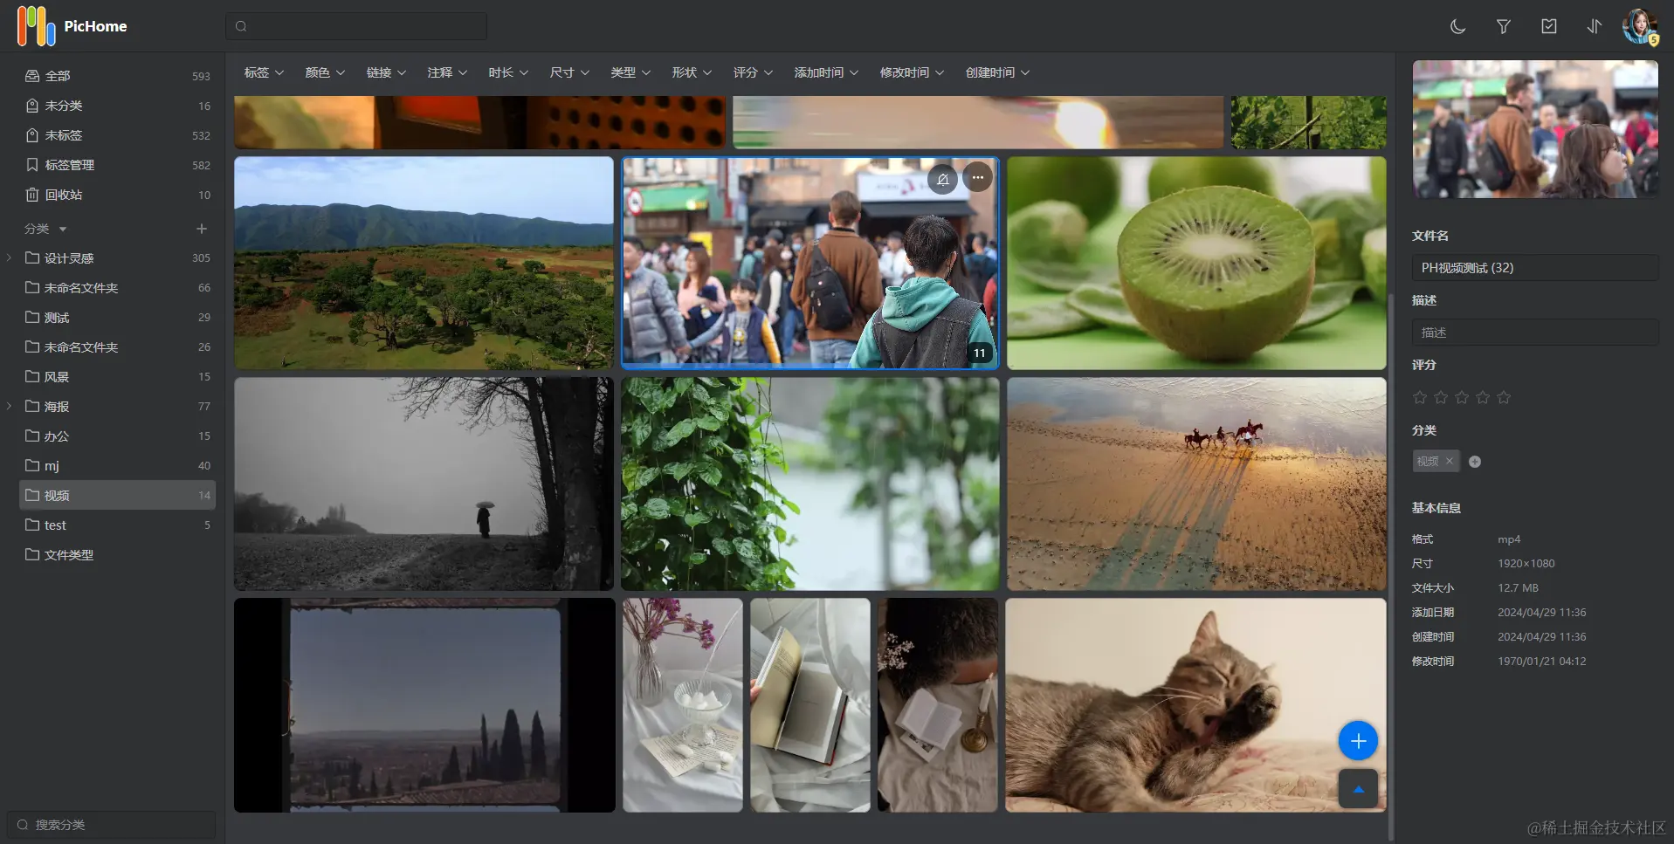Click the gallery vertical scrollbar

(x=1390, y=567)
